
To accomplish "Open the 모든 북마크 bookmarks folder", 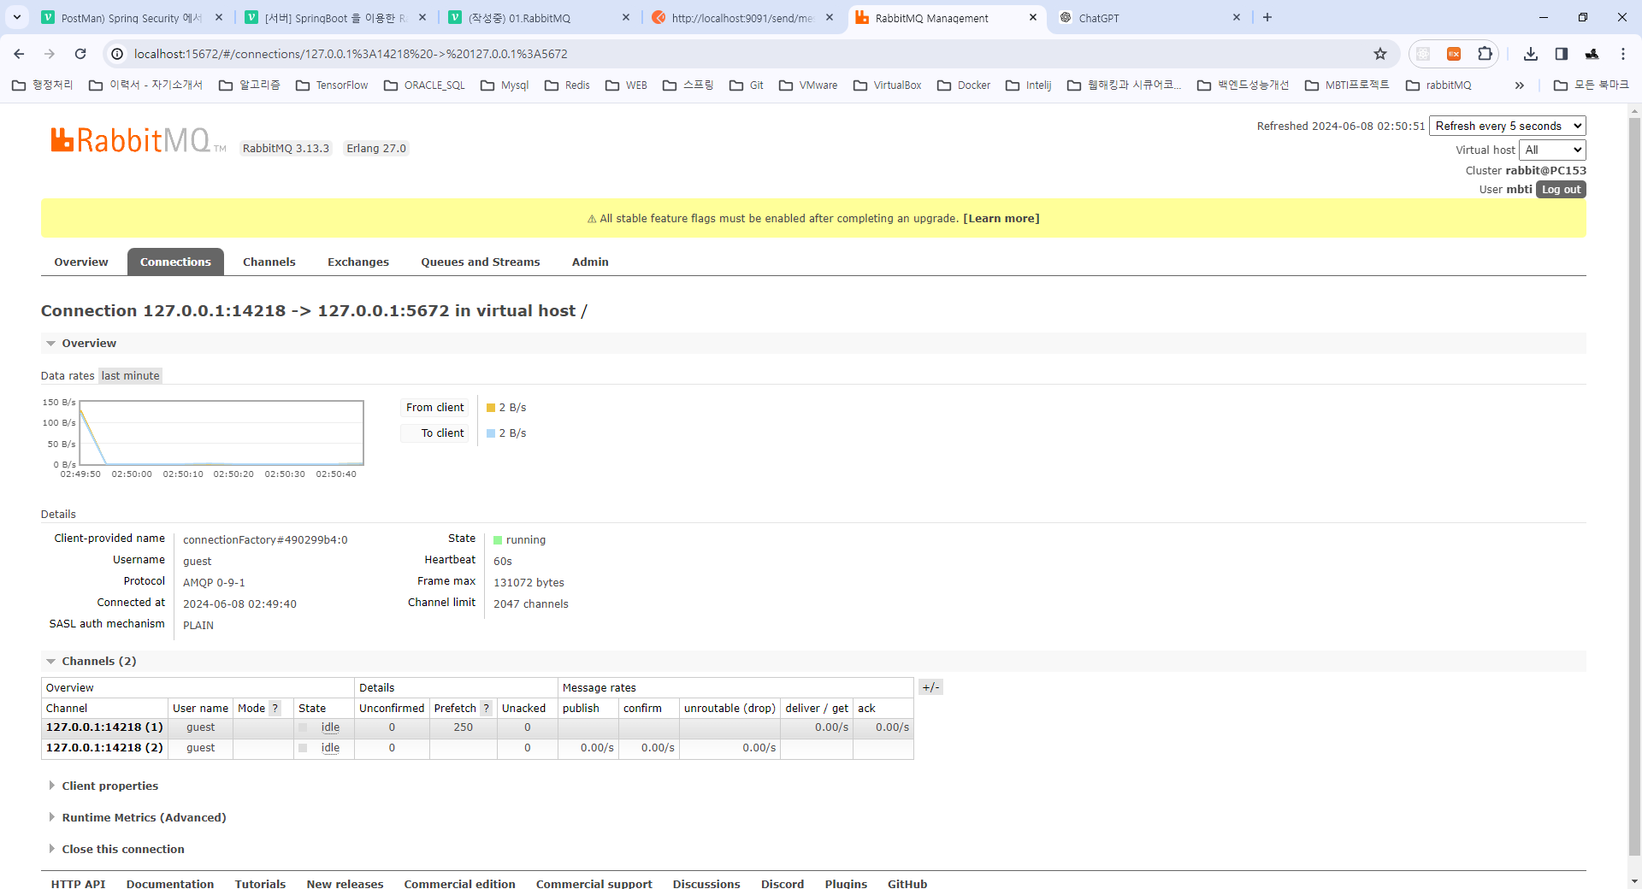I will (1592, 85).
